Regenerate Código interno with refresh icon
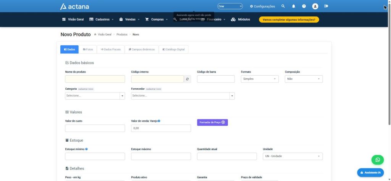Viewport: 391px width, 181px height. pyautogui.click(x=187, y=79)
